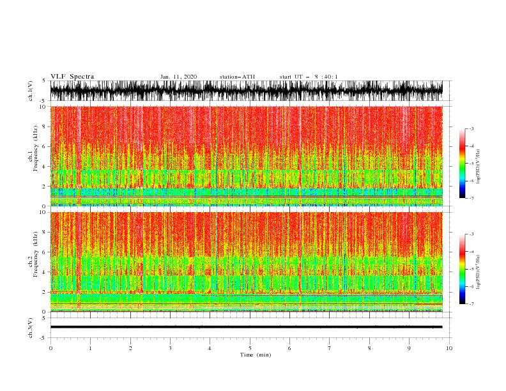Screen dimensions: 506x391
Task: Click the 'start UT = 8:40:1' label
Action: tap(309, 77)
